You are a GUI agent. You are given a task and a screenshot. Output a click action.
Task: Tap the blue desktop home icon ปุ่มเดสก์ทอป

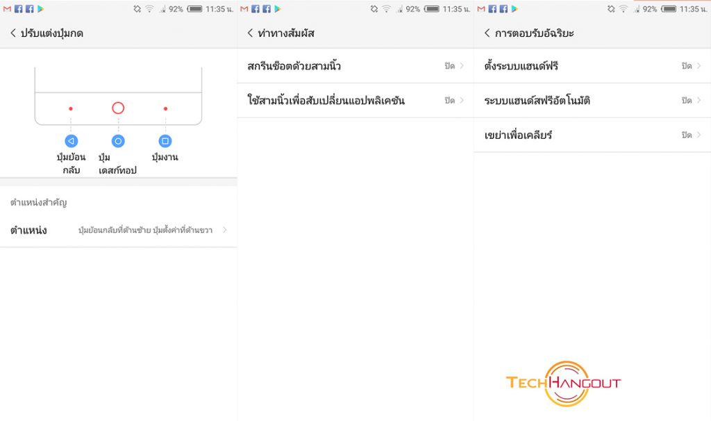click(118, 141)
